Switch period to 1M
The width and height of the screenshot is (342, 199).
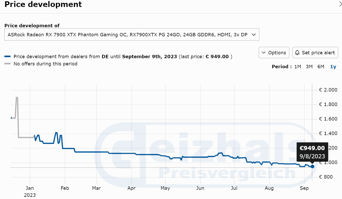[298, 67]
